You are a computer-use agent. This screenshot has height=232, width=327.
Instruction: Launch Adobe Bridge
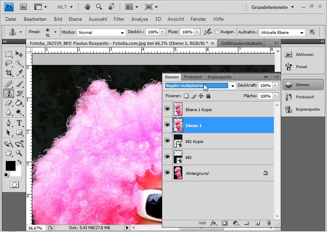(x=23, y=7)
